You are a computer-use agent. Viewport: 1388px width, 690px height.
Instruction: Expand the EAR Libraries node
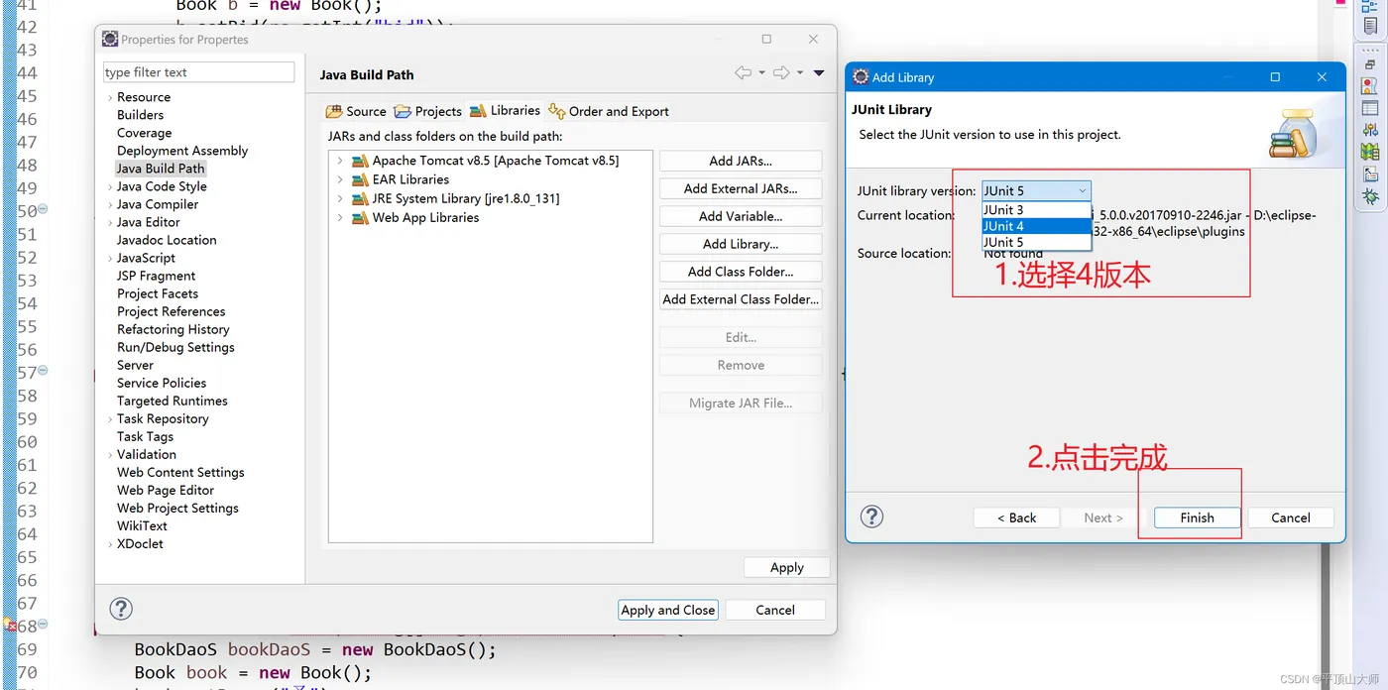click(x=340, y=179)
